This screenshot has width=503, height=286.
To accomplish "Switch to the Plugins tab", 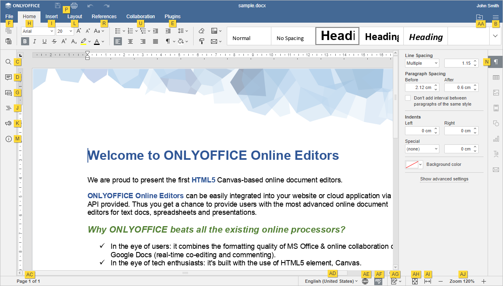I will (x=173, y=17).
